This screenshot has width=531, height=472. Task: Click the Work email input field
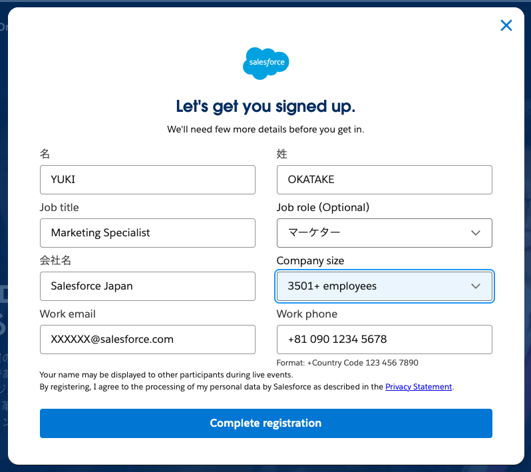click(147, 340)
